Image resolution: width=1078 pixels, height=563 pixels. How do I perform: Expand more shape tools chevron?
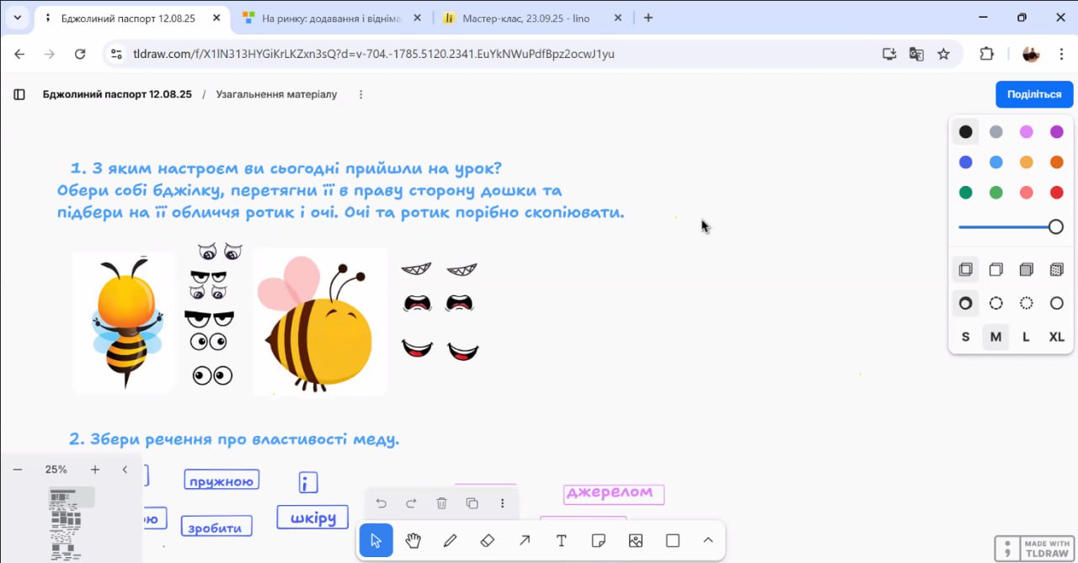(707, 540)
